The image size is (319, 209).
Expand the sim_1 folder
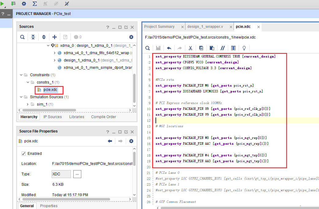[28, 104]
